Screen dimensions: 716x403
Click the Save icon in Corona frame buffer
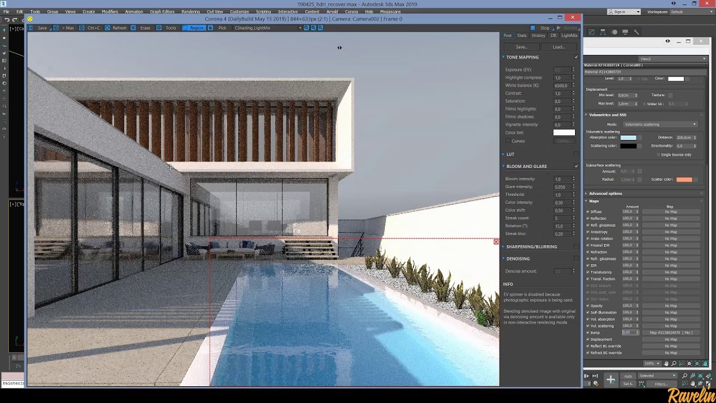tap(31, 28)
